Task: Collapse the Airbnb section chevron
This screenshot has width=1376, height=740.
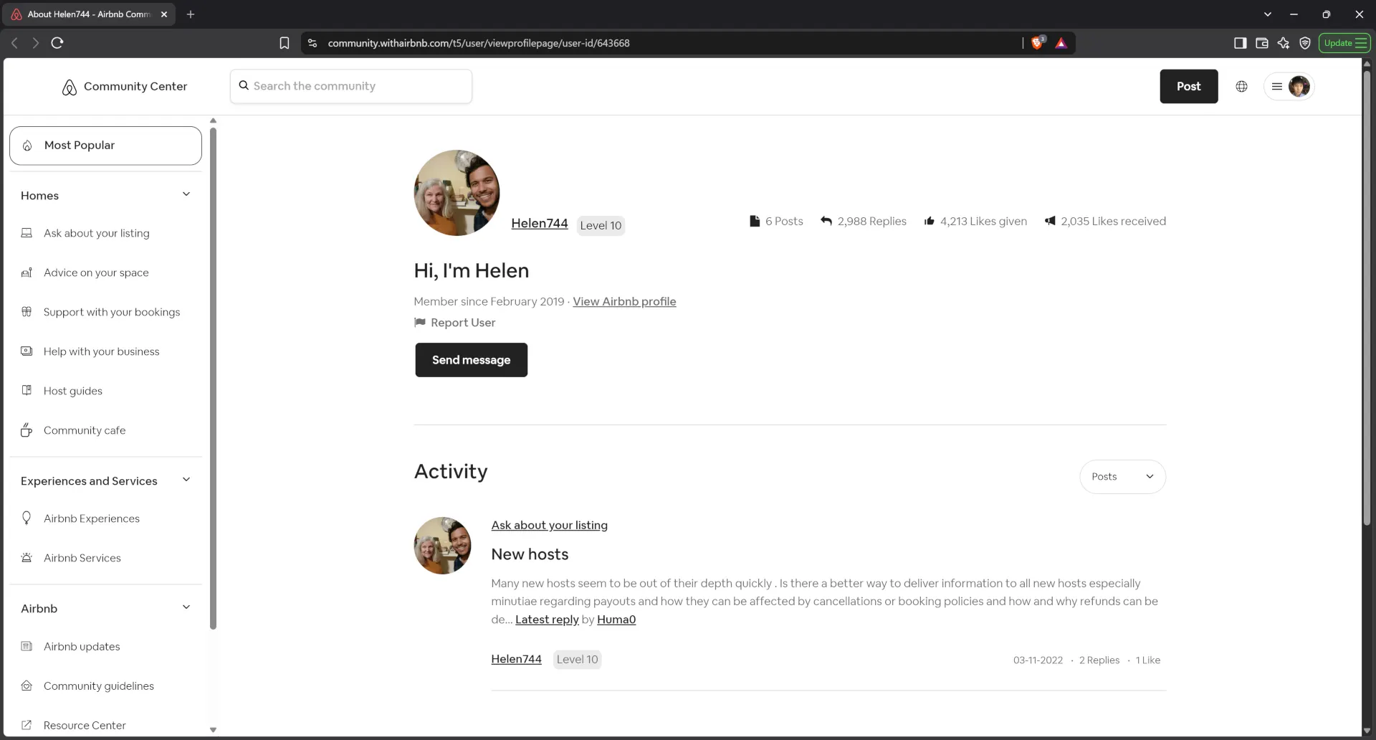Action: click(186, 607)
